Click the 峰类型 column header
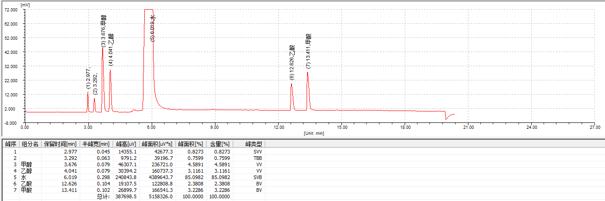605x201 pixels. click(x=253, y=144)
